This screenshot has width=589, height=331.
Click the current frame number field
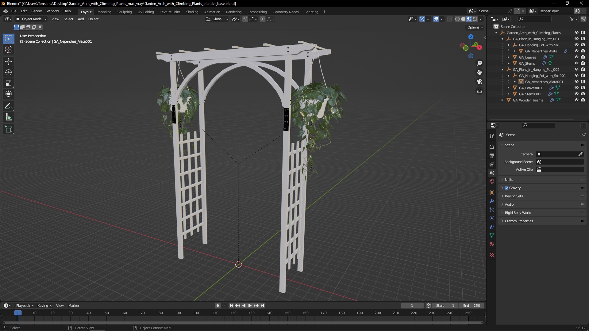tap(412, 306)
